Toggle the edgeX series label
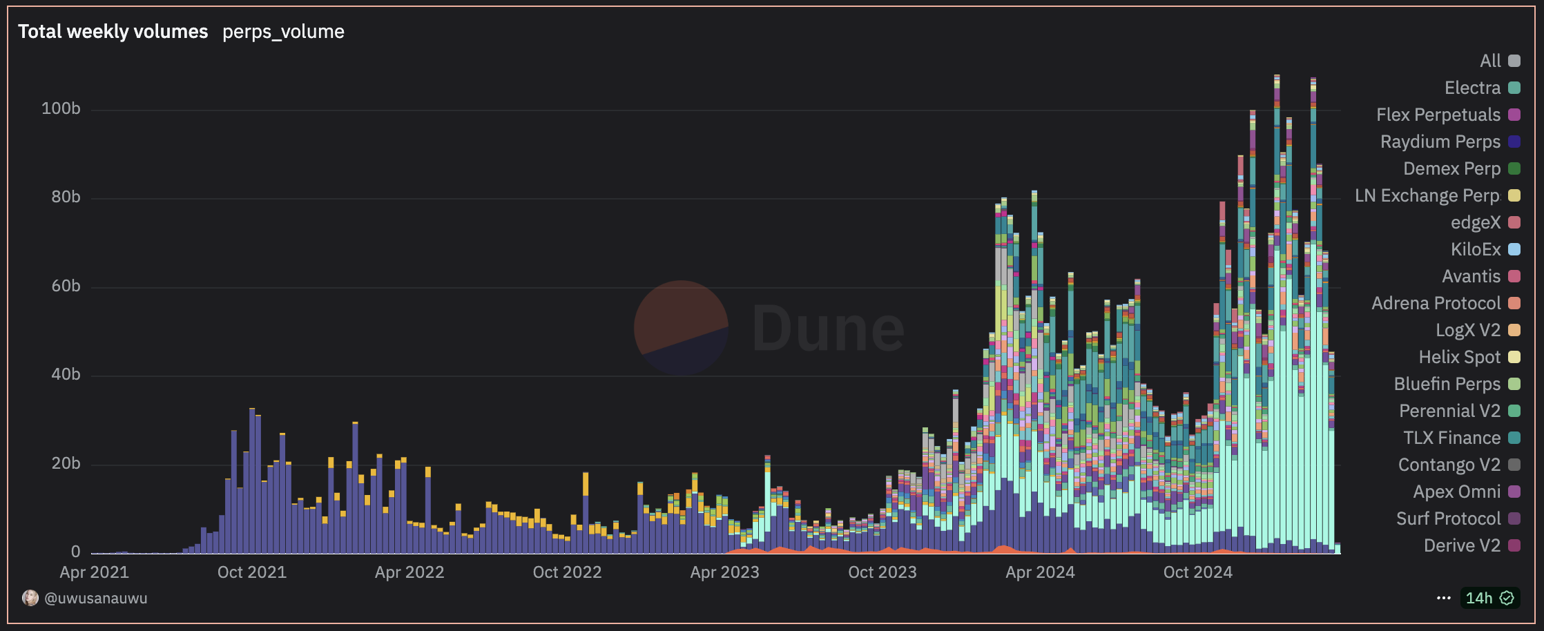This screenshot has width=1544, height=631. coord(1476,222)
